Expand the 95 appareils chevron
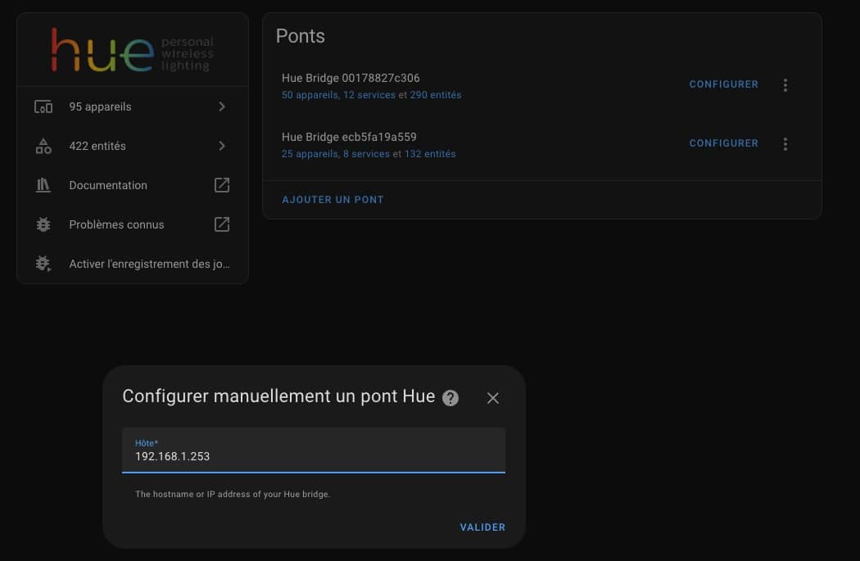 222,106
